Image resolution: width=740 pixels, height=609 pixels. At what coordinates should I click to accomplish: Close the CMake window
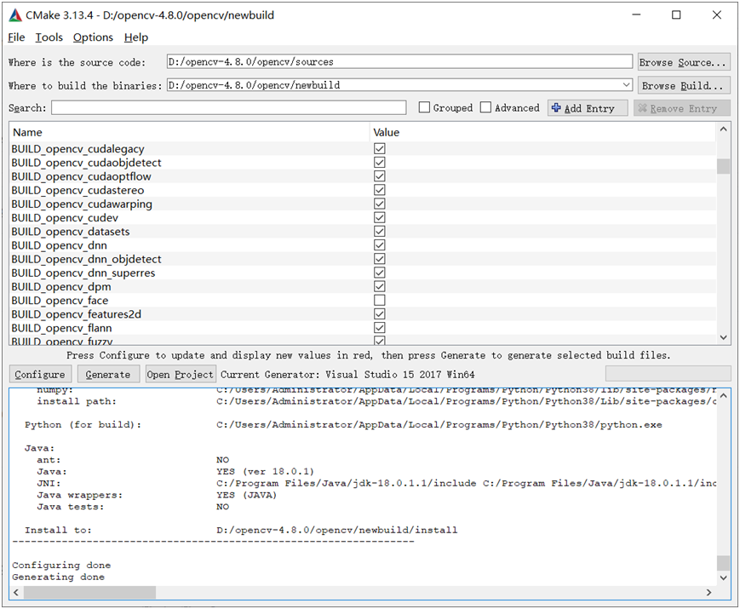pyautogui.click(x=716, y=15)
